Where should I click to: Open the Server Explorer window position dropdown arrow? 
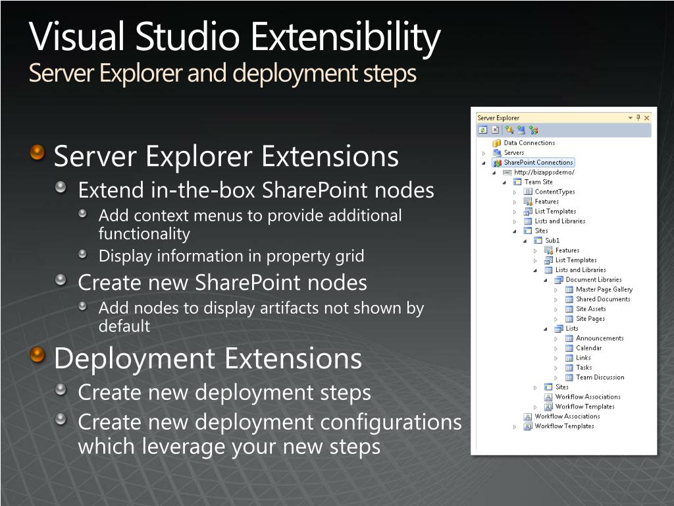pyautogui.click(x=630, y=117)
